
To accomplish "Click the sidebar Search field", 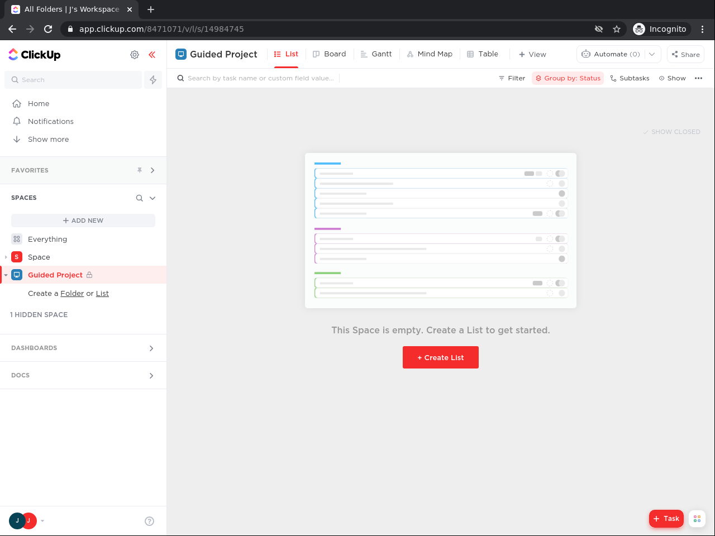I will pyautogui.click(x=73, y=80).
